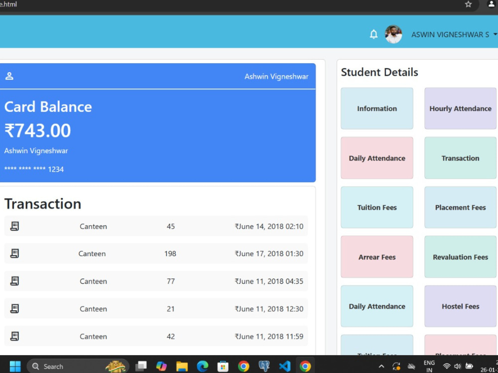
Task: Click the Transaction section heading
Action: [43, 203]
